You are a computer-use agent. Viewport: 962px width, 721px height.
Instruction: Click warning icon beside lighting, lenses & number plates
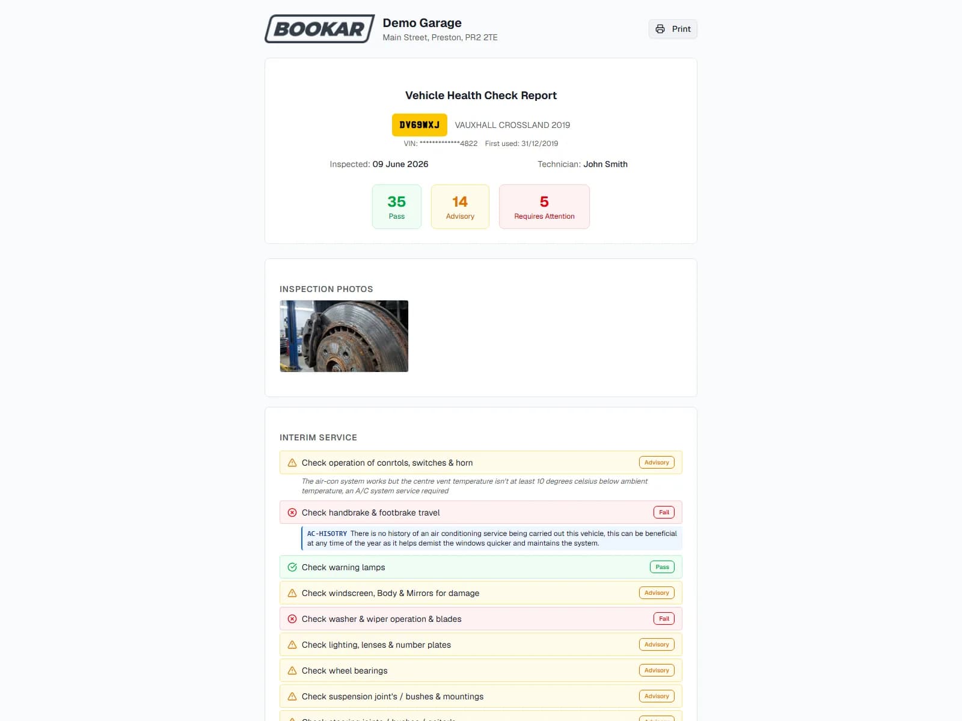[292, 645]
